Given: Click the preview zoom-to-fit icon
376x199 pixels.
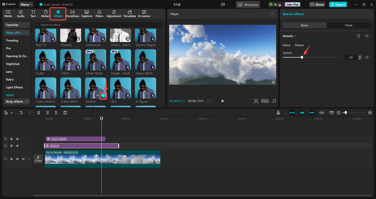Looking at the screenshot, I should click(256, 101).
